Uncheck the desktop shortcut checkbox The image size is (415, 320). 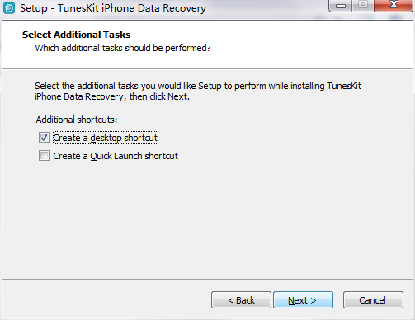click(44, 138)
